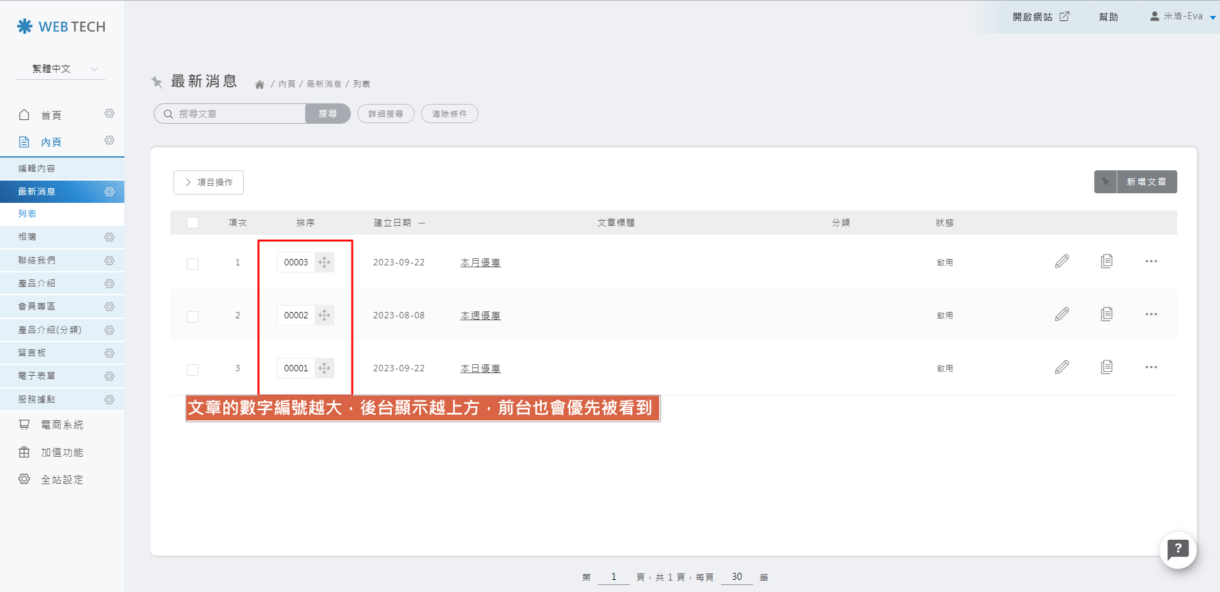Image resolution: width=1220 pixels, height=592 pixels.
Task: Tick the checkbox for row 2 本週優惠
Action: pos(193,317)
